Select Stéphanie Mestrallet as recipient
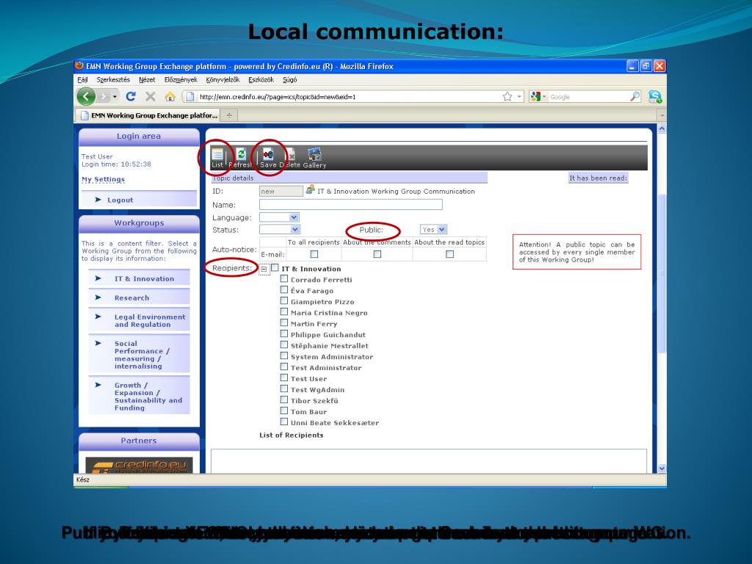The width and height of the screenshot is (752, 564). (284, 345)
